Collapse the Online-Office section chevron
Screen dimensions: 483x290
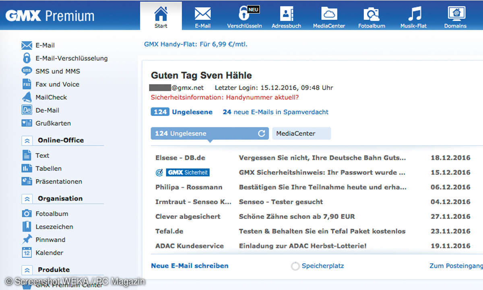(x=27, y=141)
